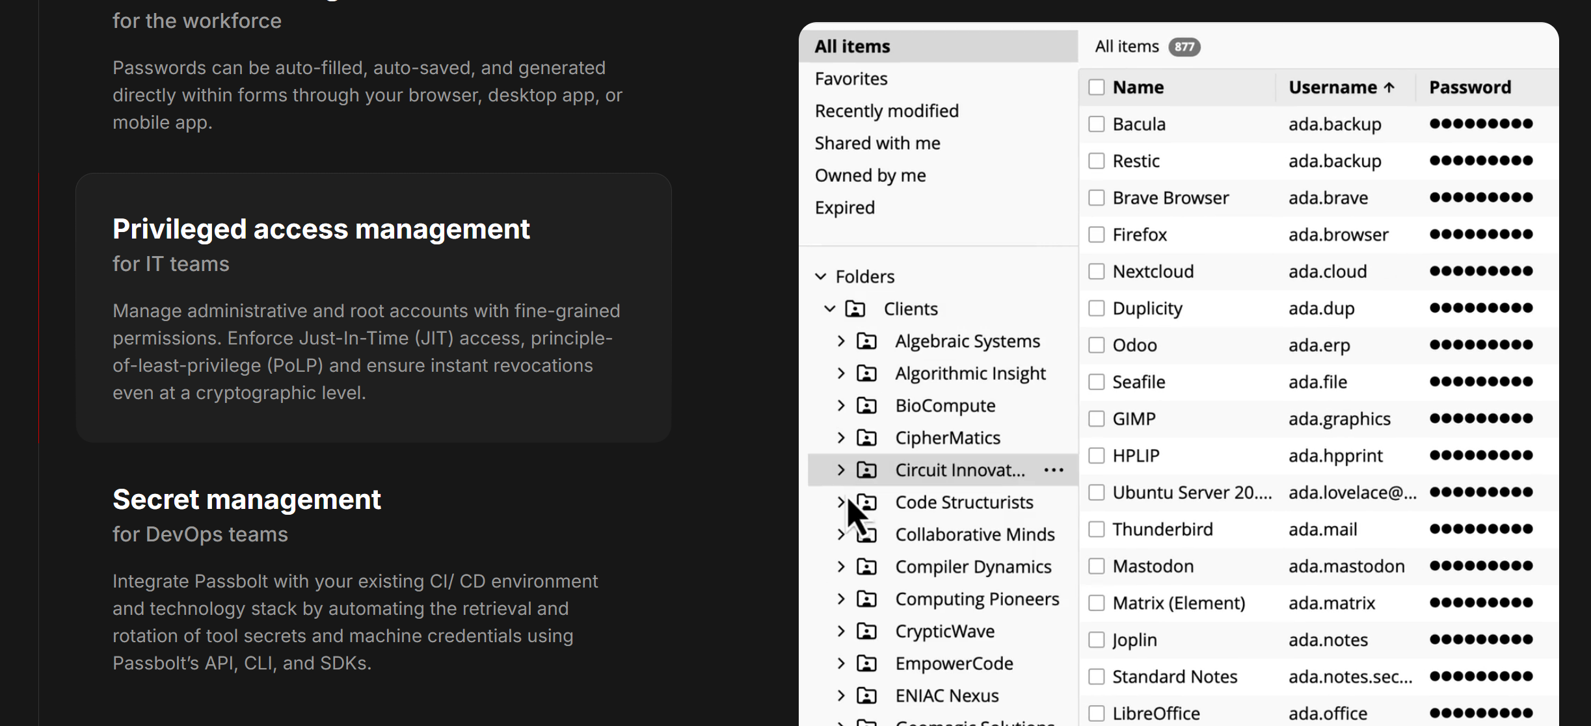Switch to Recently modified filter

[x=887, y=111]
